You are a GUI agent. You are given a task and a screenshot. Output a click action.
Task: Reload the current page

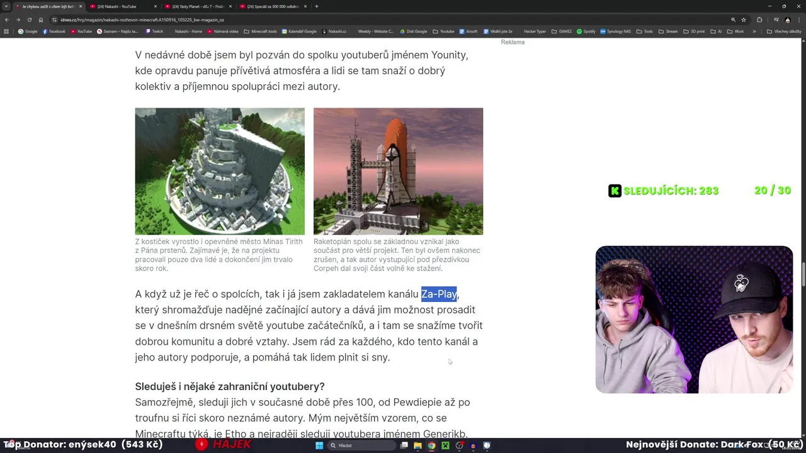click(x=30, y=20)
